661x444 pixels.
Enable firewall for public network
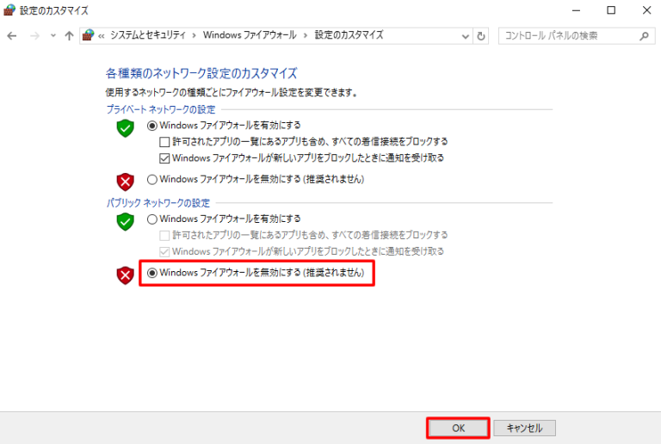151,219
